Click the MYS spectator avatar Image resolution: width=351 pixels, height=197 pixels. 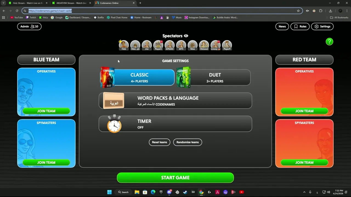click(181, 45)
